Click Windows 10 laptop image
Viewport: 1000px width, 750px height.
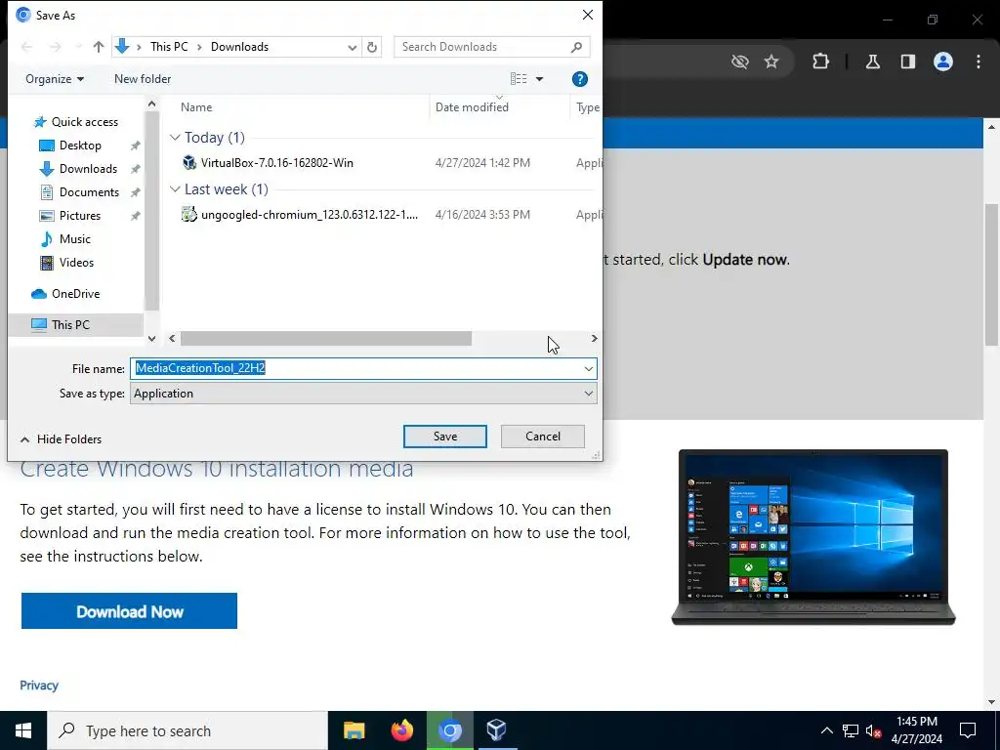tap(813, 537)
